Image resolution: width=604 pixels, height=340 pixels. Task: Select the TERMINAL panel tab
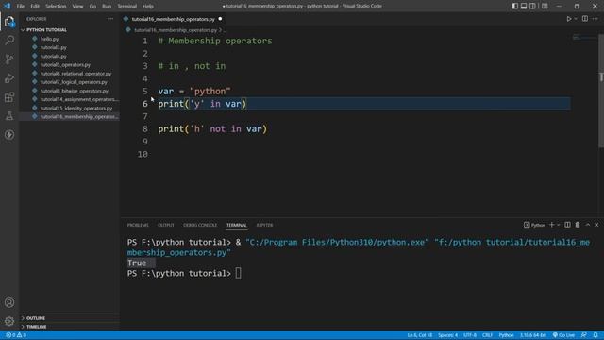237,225
